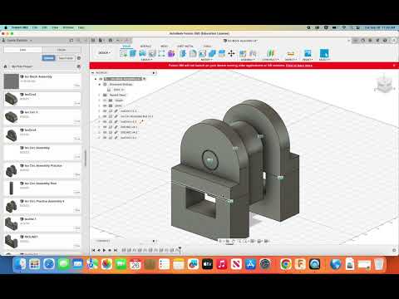This screenshot has width=399, height=299.
Task: Jump to timeline end with the skip-forward button
Action: [x=116, y=250]
